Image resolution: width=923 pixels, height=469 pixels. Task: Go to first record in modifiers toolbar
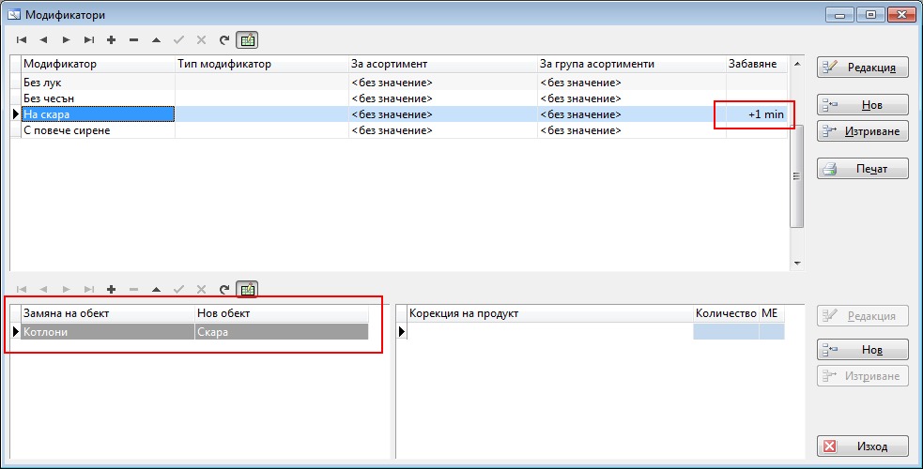21,40
